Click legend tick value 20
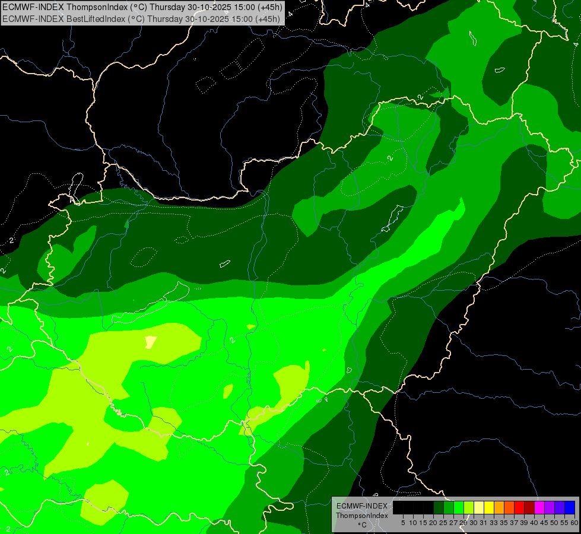 pos(433,523)
